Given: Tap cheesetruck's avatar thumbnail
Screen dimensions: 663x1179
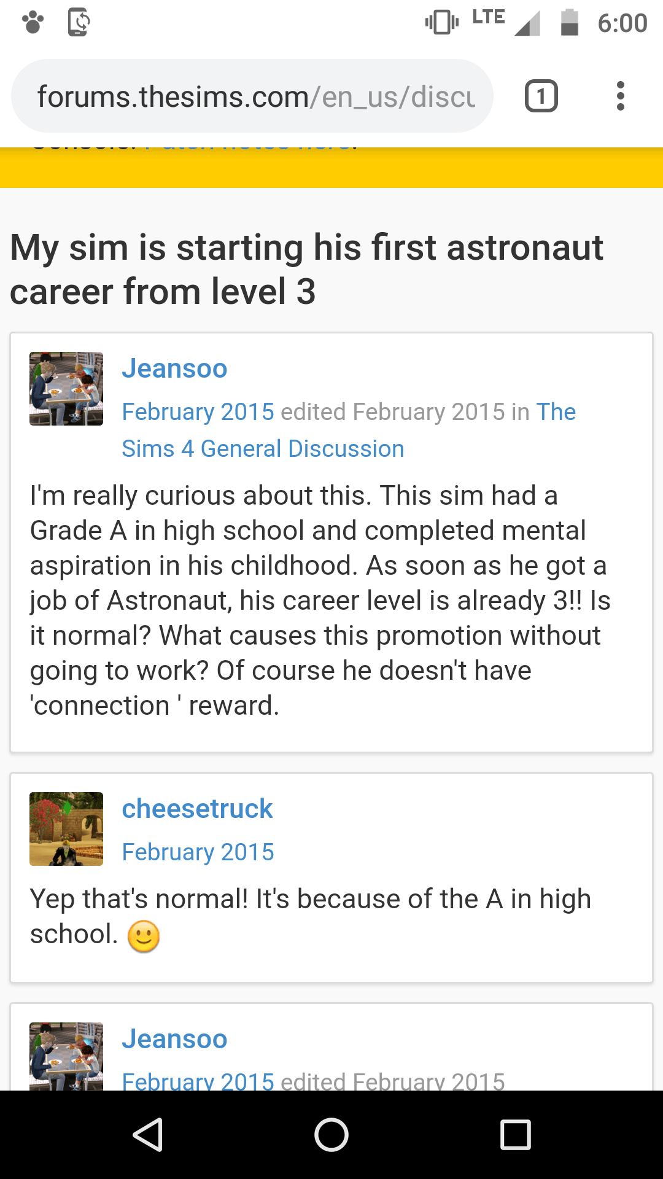Looking at the screenshot, I should [66, 829].
